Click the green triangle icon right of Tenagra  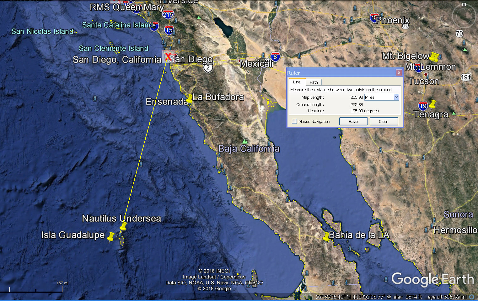[x=454, y=113]
